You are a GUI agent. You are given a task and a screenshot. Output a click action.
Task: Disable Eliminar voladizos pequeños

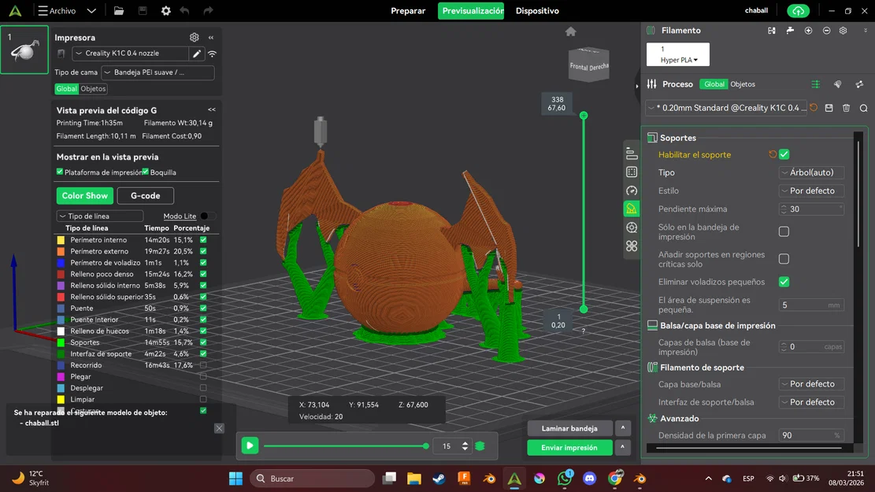(x=782, y=282)
